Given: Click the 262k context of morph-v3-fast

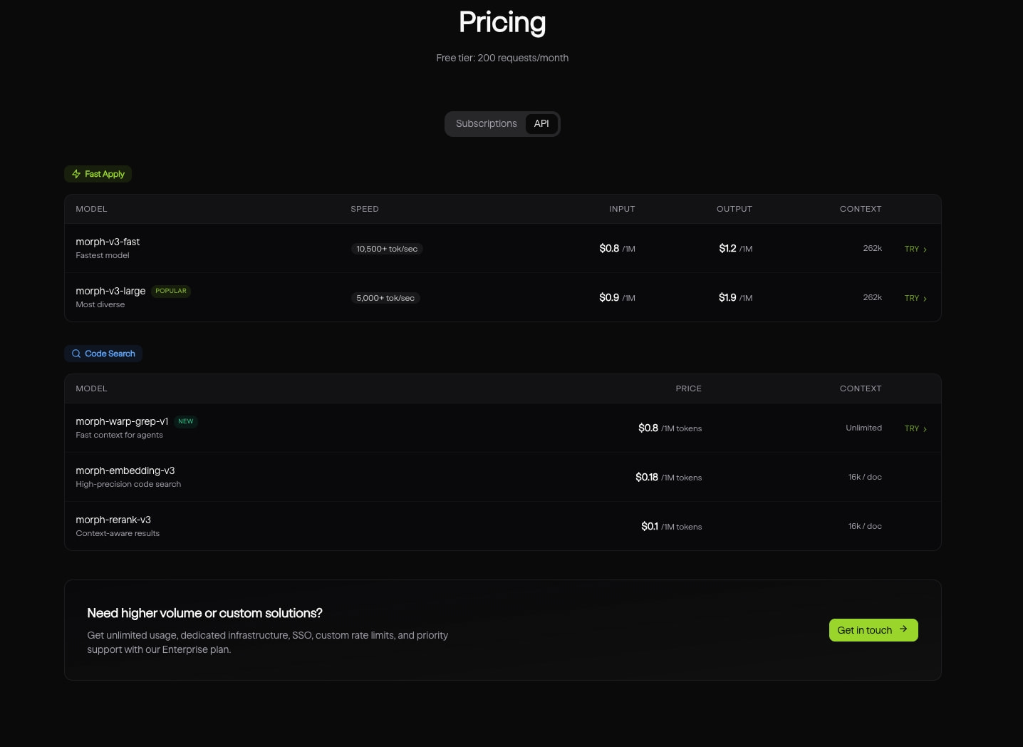Looking at the screenshot, I should click(872, 248).
